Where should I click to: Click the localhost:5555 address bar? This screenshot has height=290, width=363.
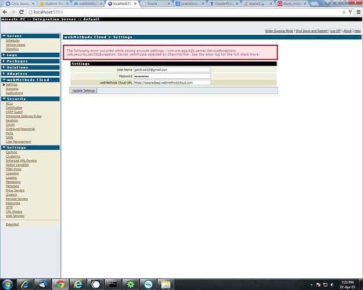pos(184,12)
